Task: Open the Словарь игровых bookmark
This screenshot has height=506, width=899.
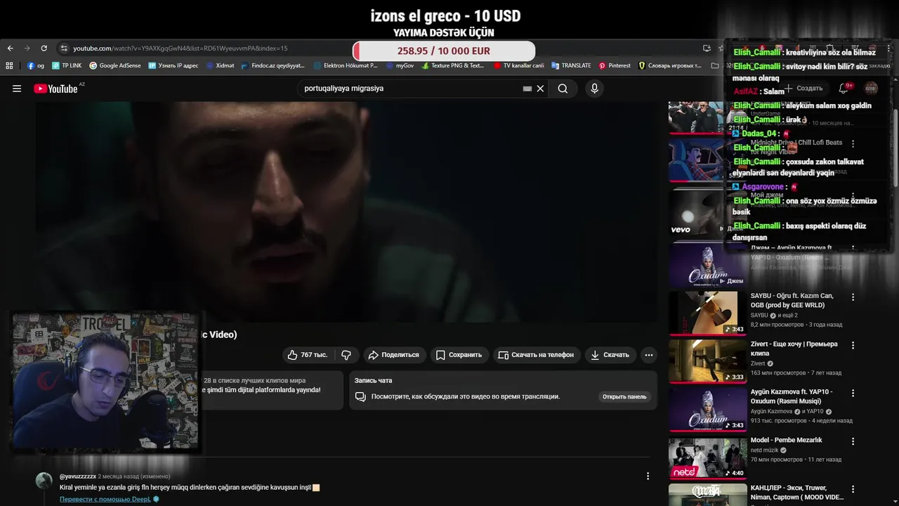Action: (x=670, y=65)
